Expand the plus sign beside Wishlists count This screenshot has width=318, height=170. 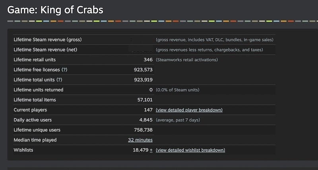pos(151,150)
